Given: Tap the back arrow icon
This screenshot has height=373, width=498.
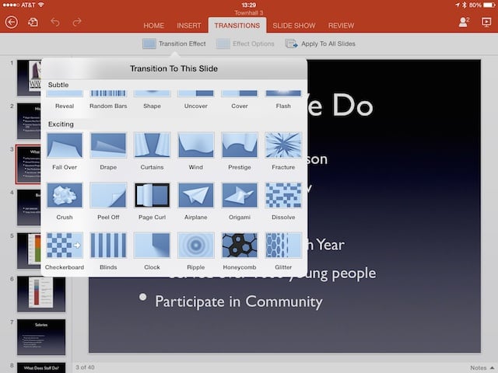Looking at the screenshot, I should point(12,23).
